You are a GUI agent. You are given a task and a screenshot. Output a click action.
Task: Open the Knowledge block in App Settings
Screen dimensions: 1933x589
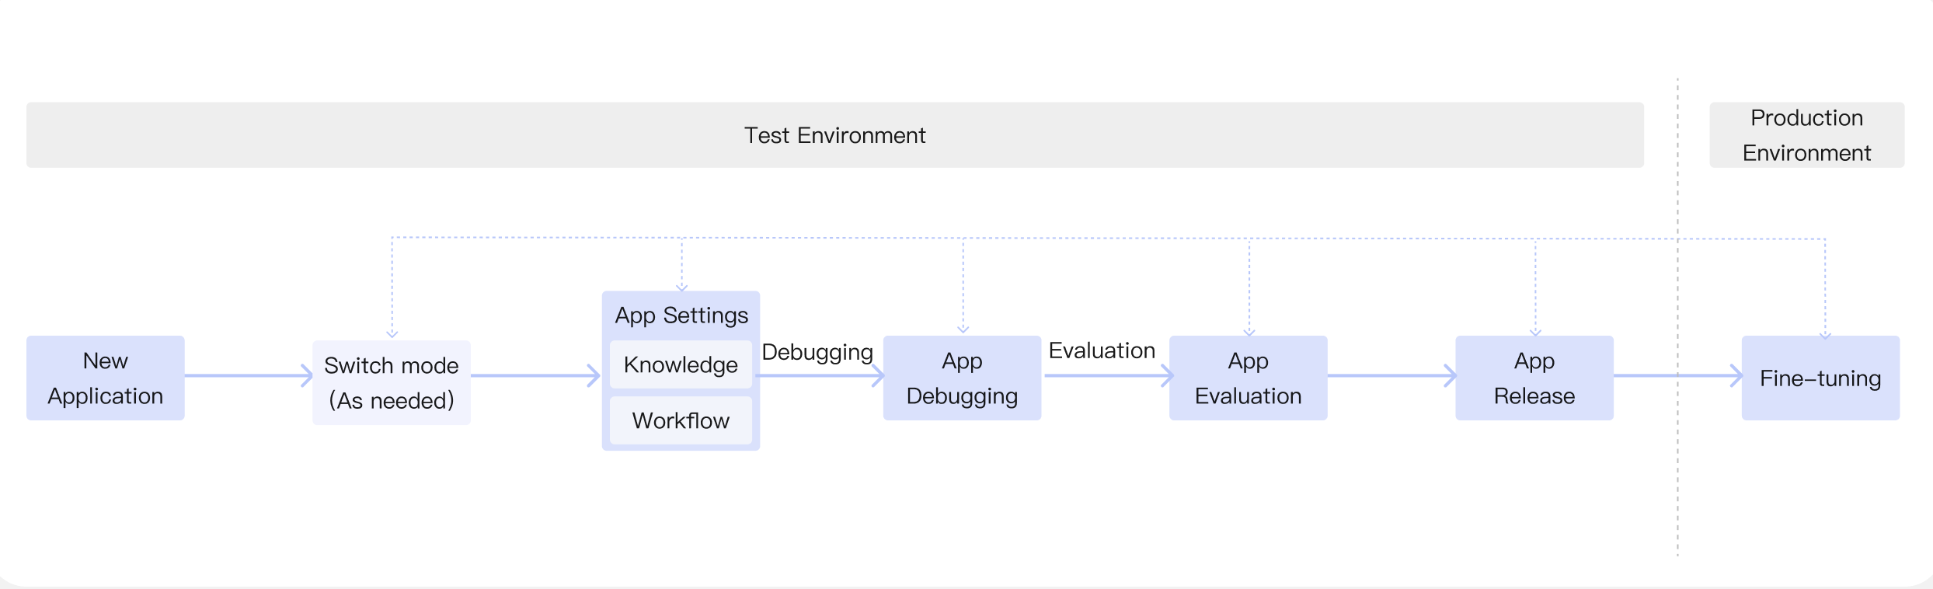click(x=681, y=364)
